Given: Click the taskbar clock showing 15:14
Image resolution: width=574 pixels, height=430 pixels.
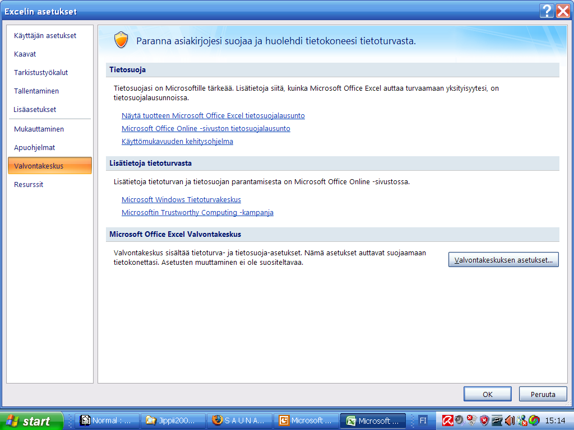Looking at the screenshot, I should (556, 420).
